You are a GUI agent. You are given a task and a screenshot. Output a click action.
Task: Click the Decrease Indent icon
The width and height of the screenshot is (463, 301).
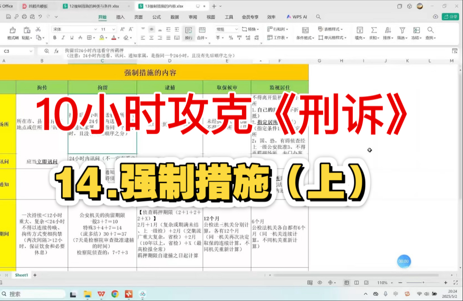(168, 29)
